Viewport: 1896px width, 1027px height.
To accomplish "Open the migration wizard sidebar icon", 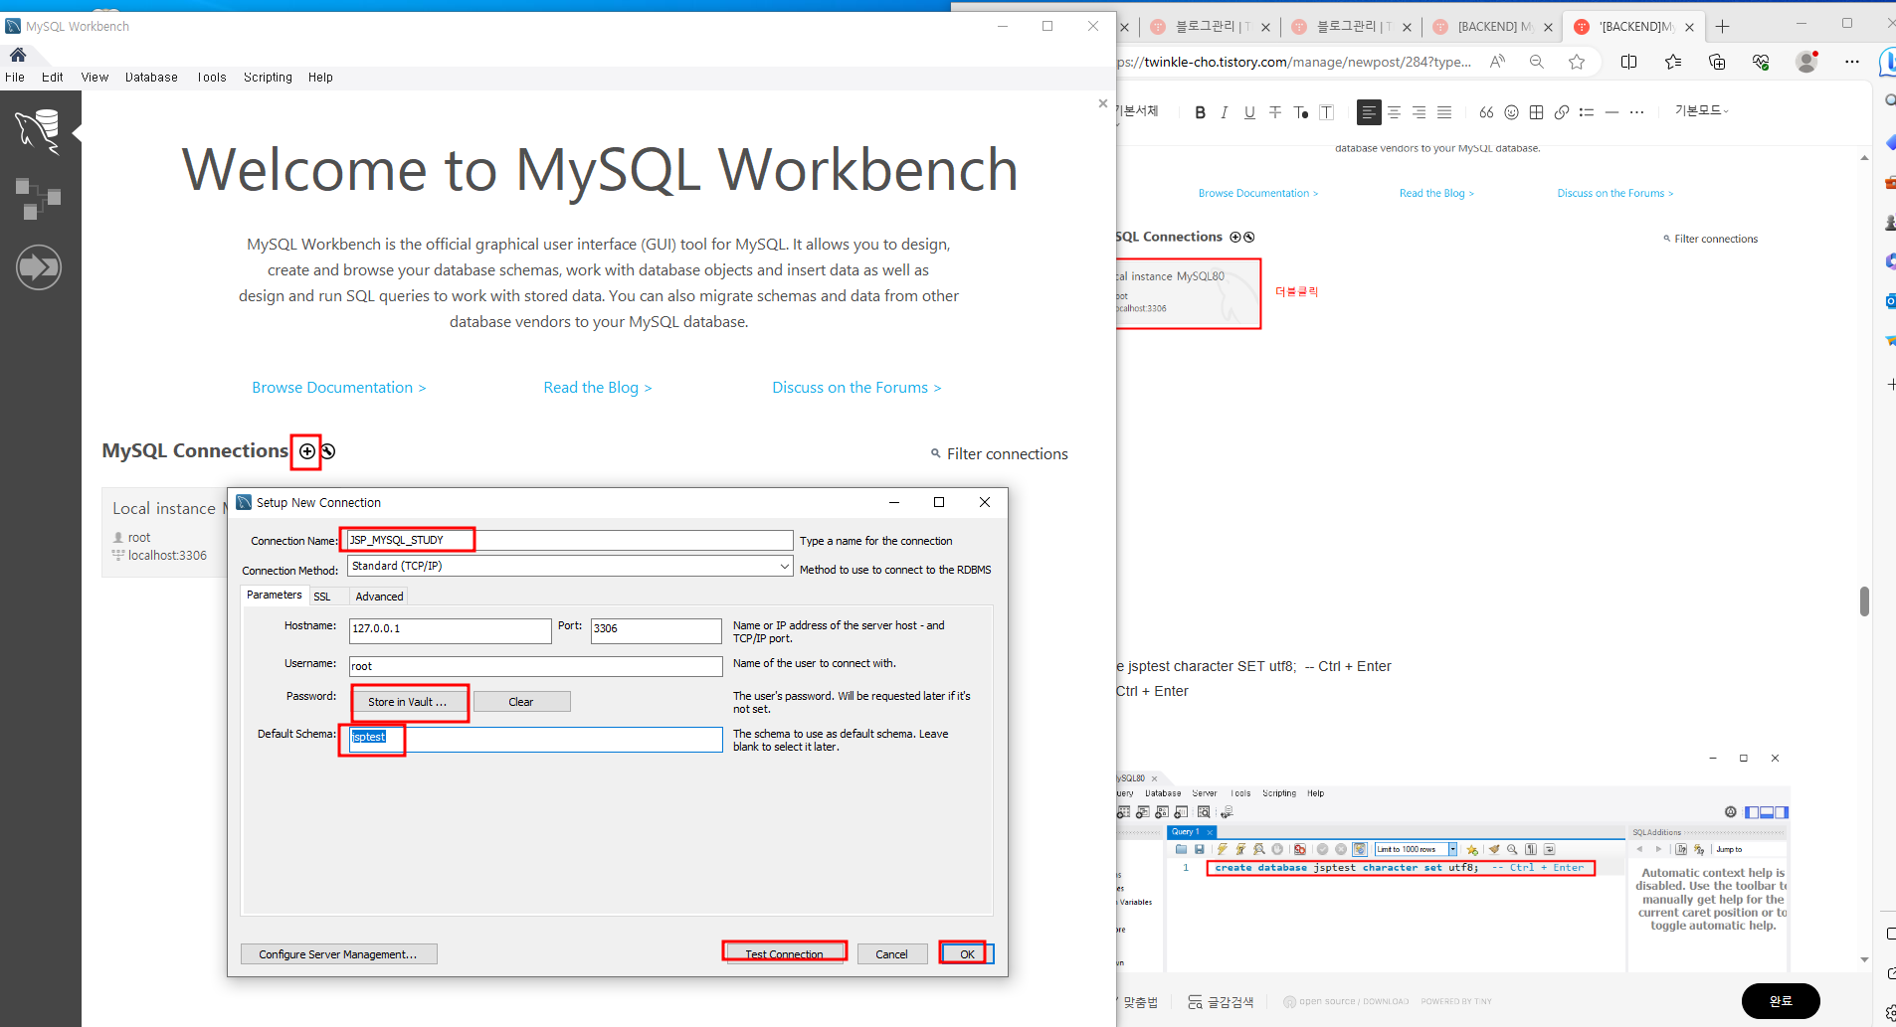I will tap(38, 267).
